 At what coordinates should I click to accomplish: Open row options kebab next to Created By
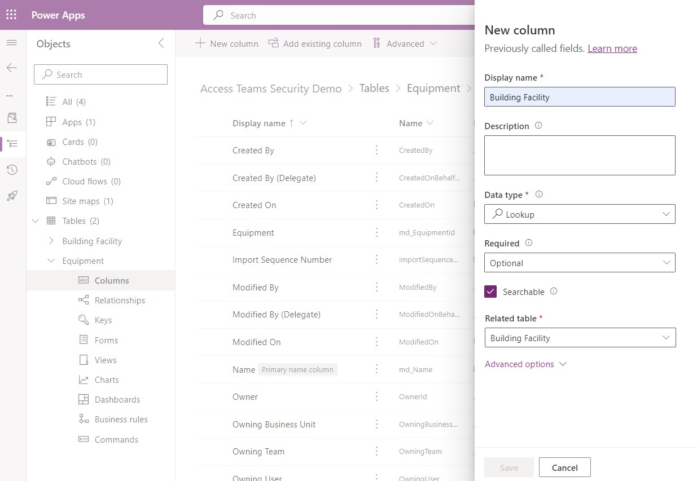(x=376, y=150)
